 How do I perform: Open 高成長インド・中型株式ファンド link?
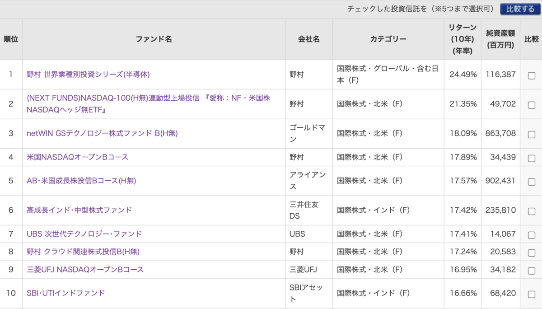click(79, 210)
